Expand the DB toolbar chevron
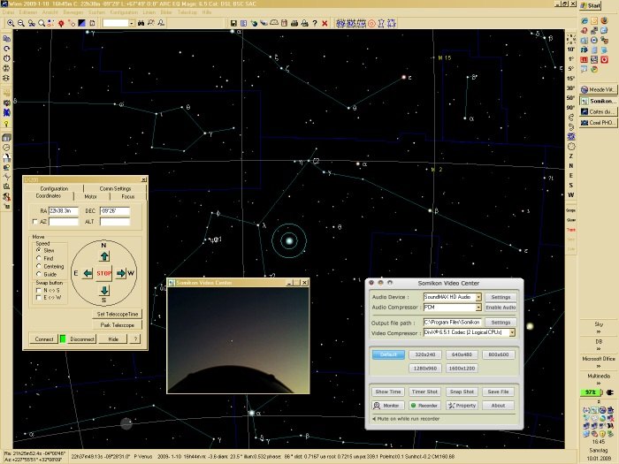This screenshot has height=464, width=619. (599, 349)
